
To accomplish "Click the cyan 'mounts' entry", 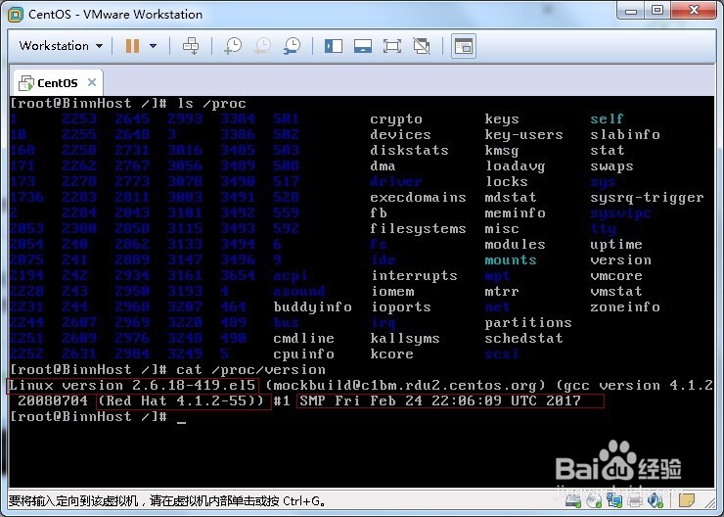I will pos(510,259).
